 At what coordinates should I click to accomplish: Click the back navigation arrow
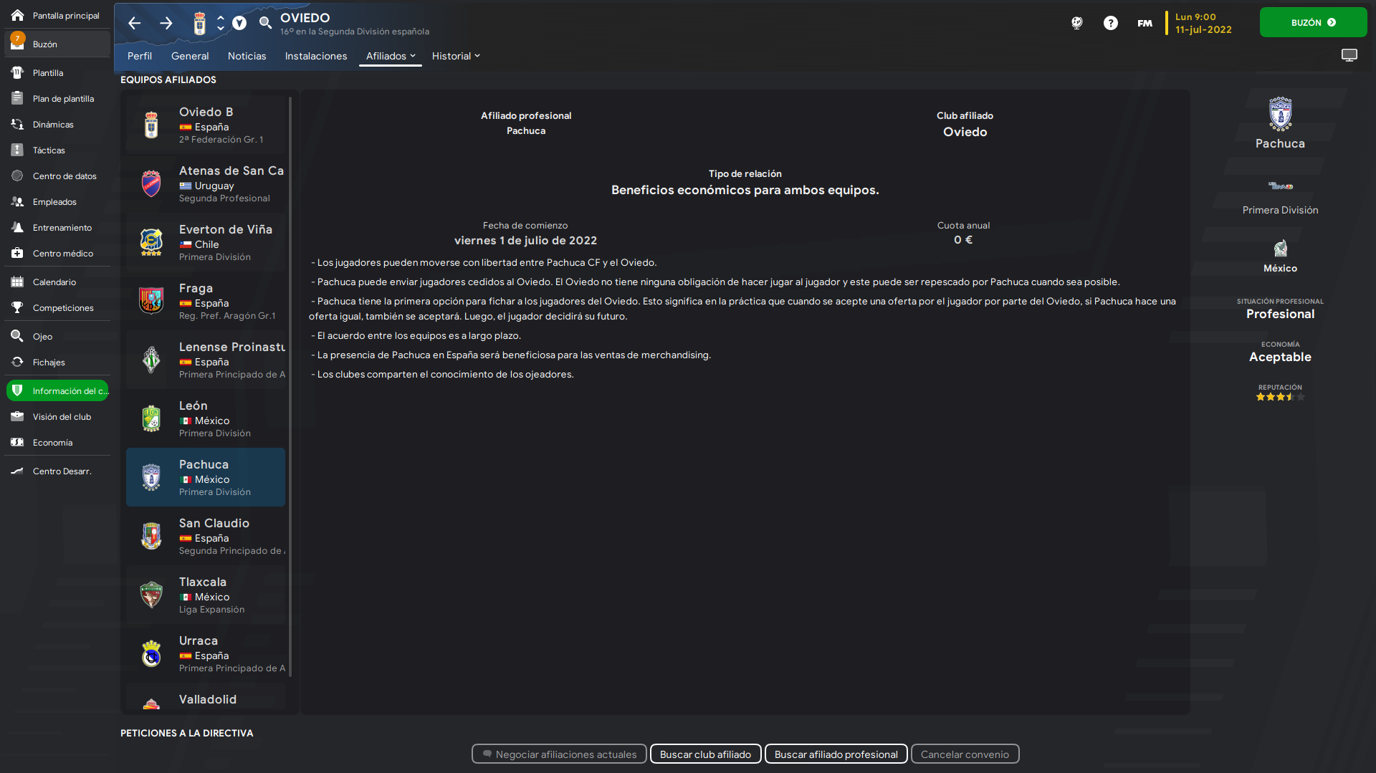coord(134,24)
